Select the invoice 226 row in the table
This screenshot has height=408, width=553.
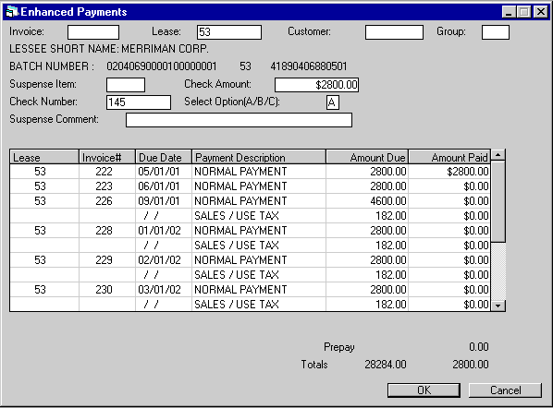tap(250, 201)
